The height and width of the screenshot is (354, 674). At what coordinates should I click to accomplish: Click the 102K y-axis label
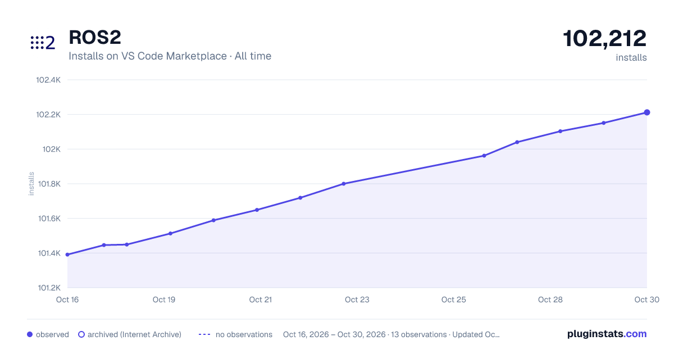(x=51, y=149)
